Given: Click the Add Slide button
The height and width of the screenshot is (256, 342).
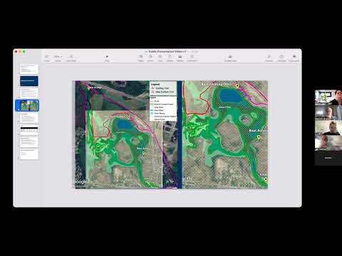Looking at the screenshot, I should pos(71,58).
